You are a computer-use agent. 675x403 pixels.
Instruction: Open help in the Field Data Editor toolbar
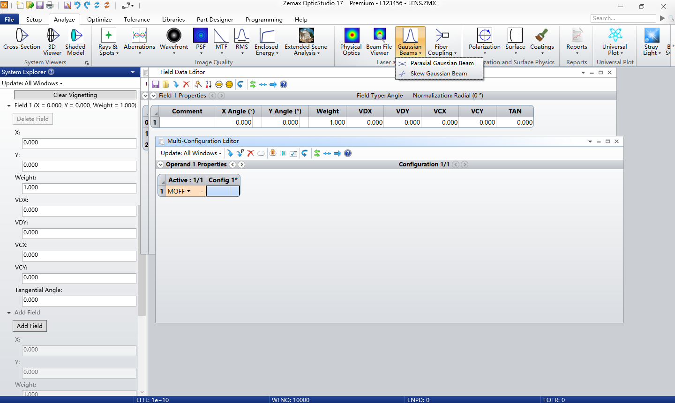point(284,84)
